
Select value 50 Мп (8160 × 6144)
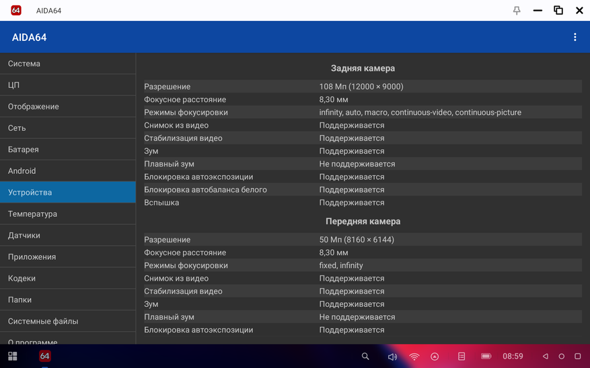pyautogui.click(x=357, y=240)
